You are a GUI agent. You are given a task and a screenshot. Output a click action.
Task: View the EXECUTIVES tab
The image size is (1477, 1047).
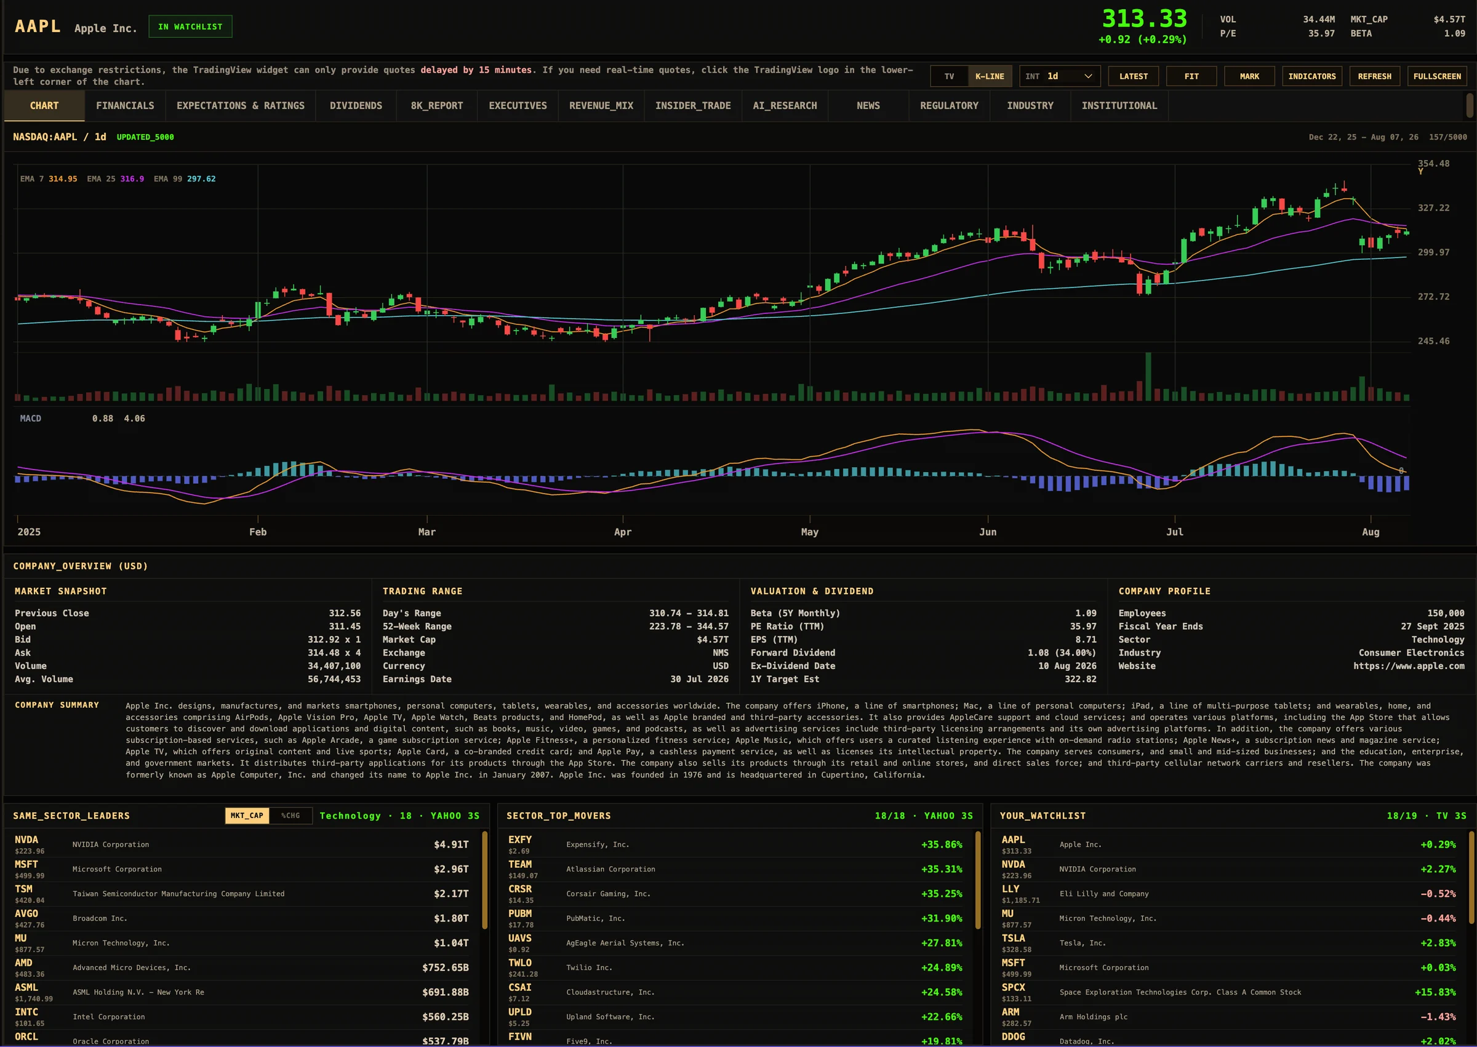518,106
